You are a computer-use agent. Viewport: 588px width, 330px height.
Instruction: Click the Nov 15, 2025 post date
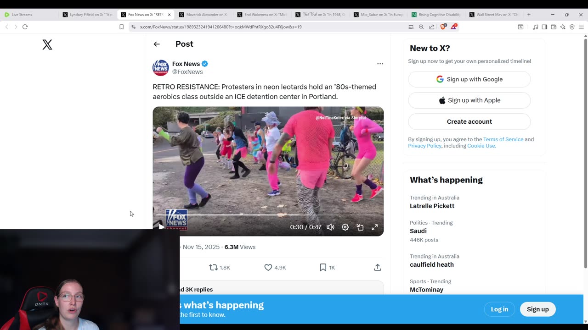(201, 247)
